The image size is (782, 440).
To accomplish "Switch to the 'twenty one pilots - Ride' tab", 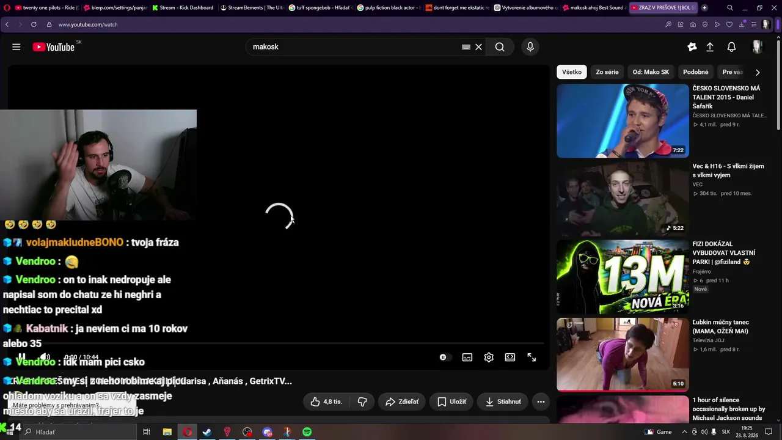I will [46, 8].
